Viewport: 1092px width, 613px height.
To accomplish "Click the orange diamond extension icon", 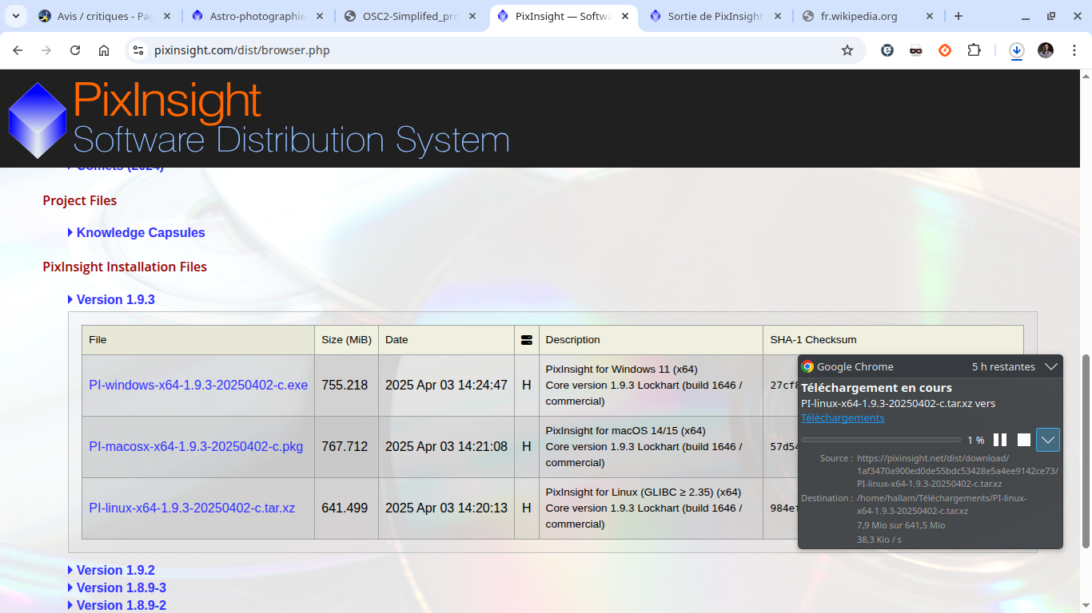I will click(x=945, y=50).
